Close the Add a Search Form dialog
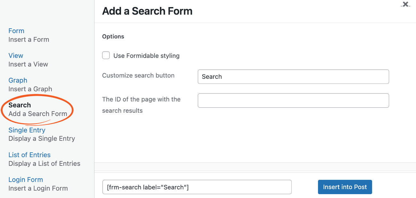The image size is (416, 198). (x=405, y=4)
